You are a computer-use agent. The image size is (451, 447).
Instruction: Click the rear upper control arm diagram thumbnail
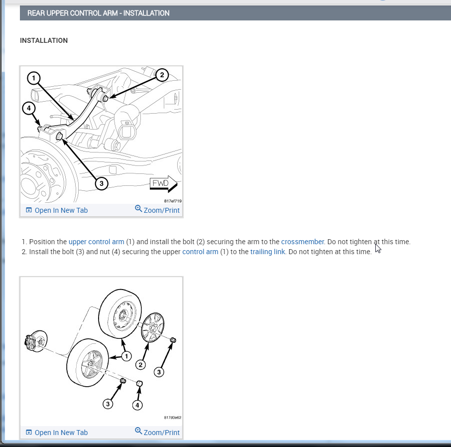point(101,136)
